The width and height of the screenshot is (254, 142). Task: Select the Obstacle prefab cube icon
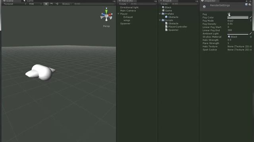166,17
